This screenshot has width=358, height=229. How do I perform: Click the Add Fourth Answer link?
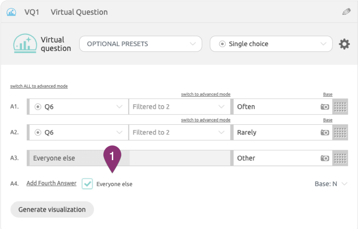(x=51, y=183)
